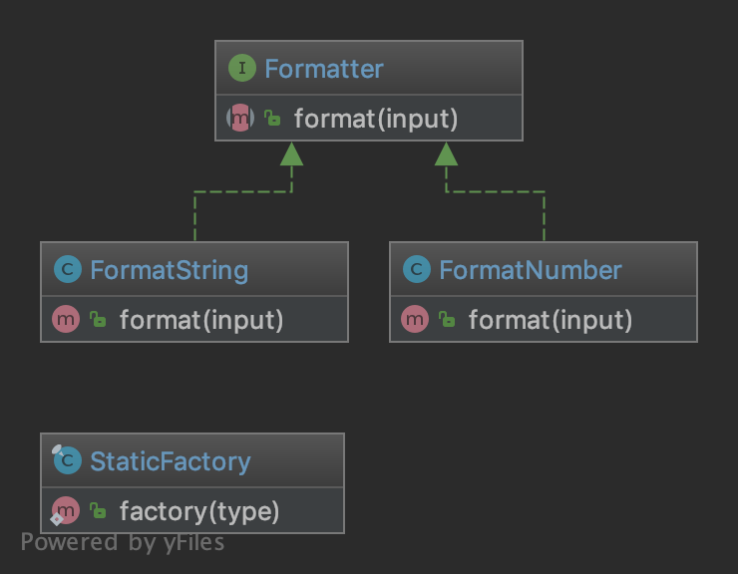The image size is (738, 574).
Task: Select the Formatter interface title
Action: 324,69
